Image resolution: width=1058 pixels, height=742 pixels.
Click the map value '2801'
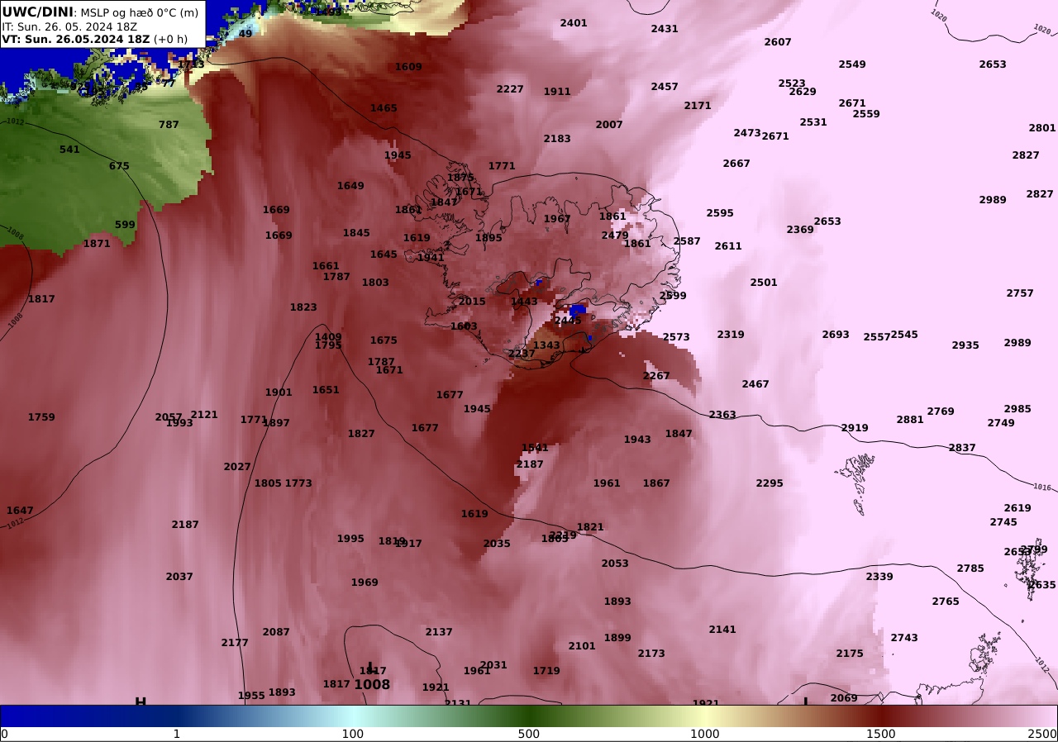pyautogui.click(x=1042, y=128)
